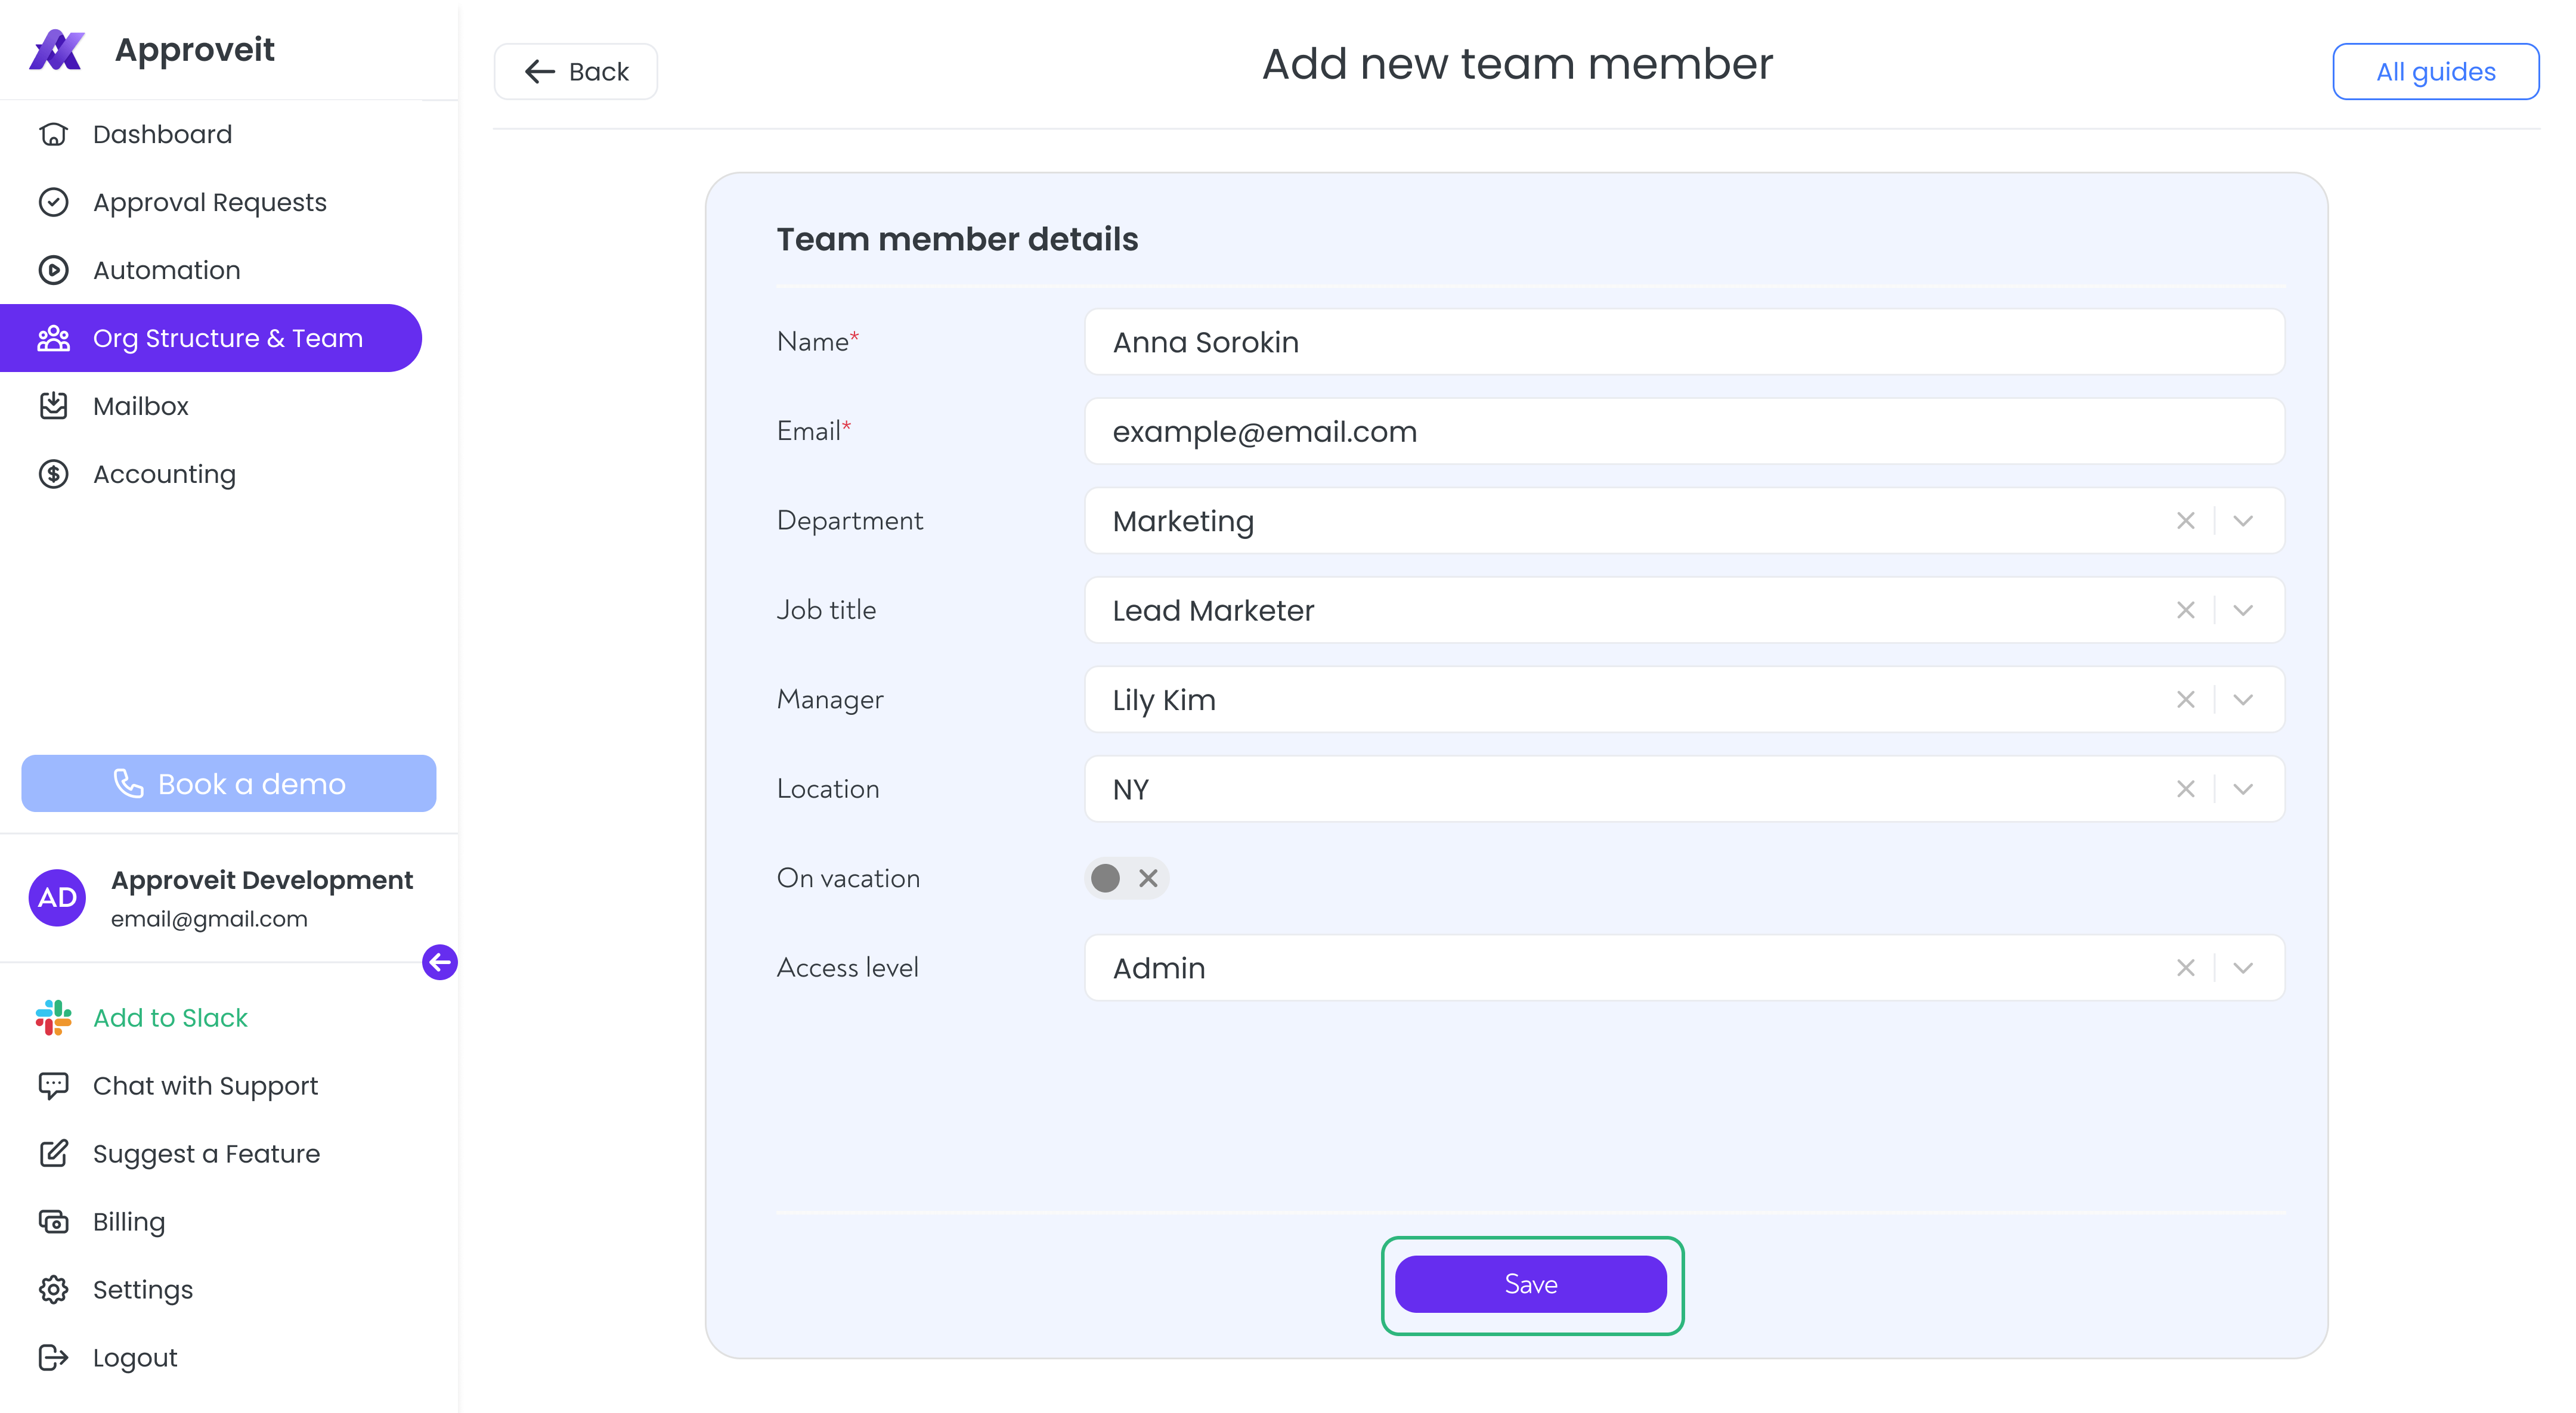The width and height of the screenshot is (2576, 1413).
Task: Expand the Manager dropdown chevron
Action: tap(2243, 699)
